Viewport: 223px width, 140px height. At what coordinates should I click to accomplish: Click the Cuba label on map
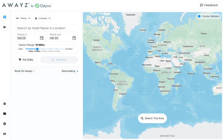(x=110, y=64)
